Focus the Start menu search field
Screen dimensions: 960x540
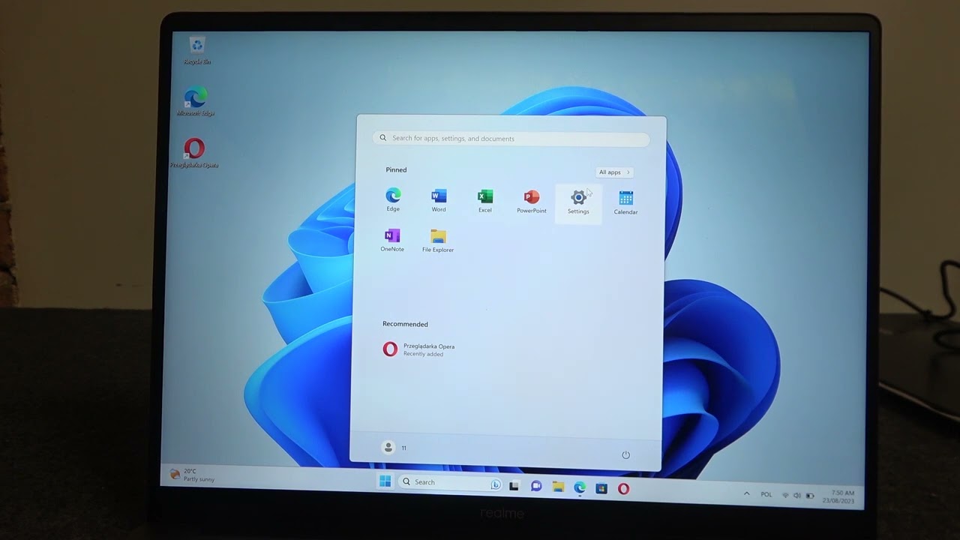tap(511, 138)
